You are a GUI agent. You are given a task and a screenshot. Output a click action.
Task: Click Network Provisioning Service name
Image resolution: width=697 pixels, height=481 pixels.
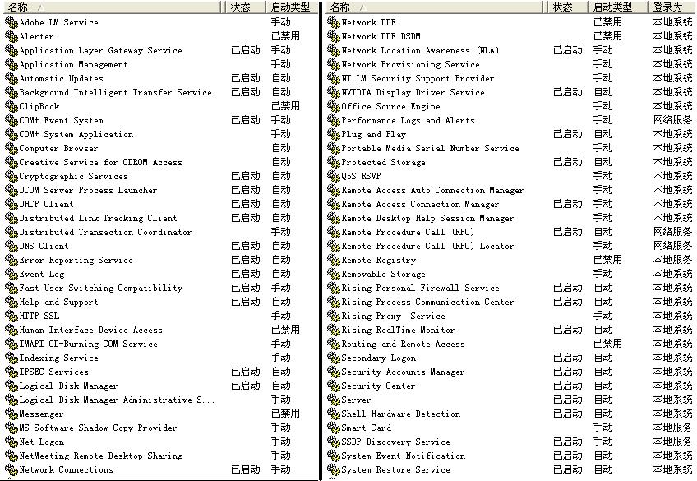click(410, 64)
